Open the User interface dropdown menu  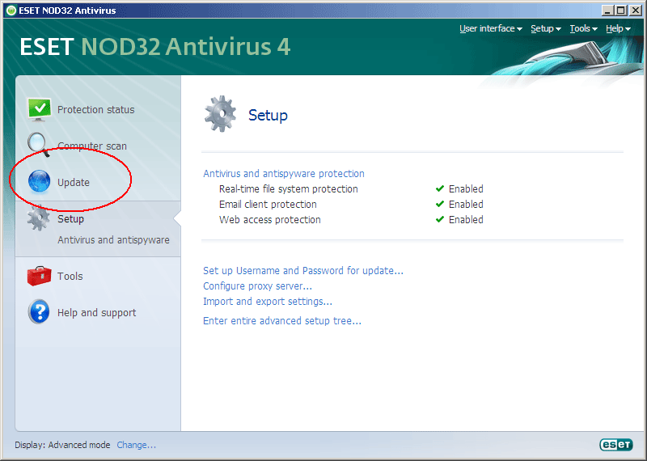491,28
